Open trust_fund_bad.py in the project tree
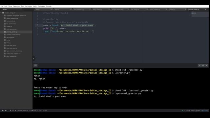The width and height of the screenshot is (210, 118). [x=11, y=46]
